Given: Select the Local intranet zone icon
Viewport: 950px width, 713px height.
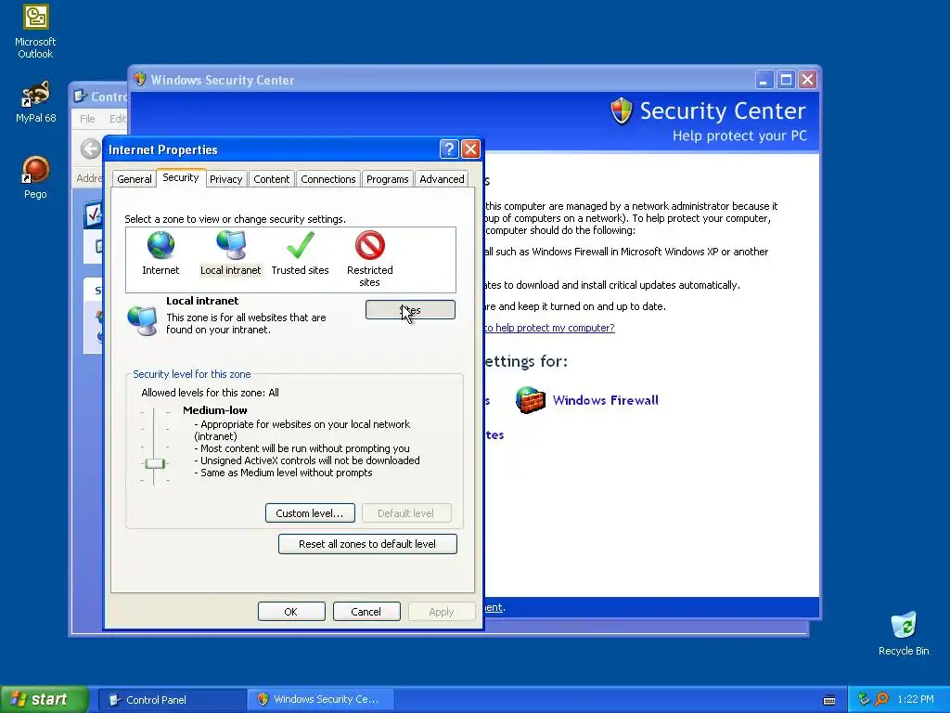Looking at the screenshot, I should click(x=231, y=245).
